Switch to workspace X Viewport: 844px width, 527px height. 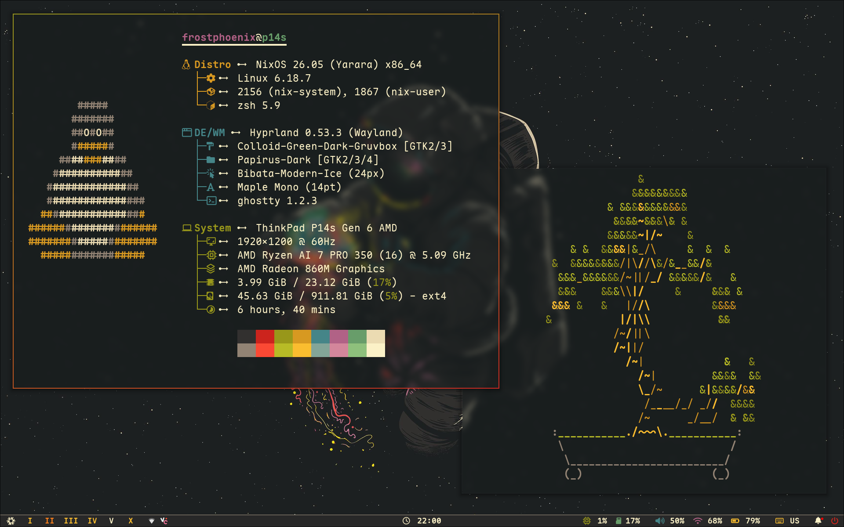point(131,521)
